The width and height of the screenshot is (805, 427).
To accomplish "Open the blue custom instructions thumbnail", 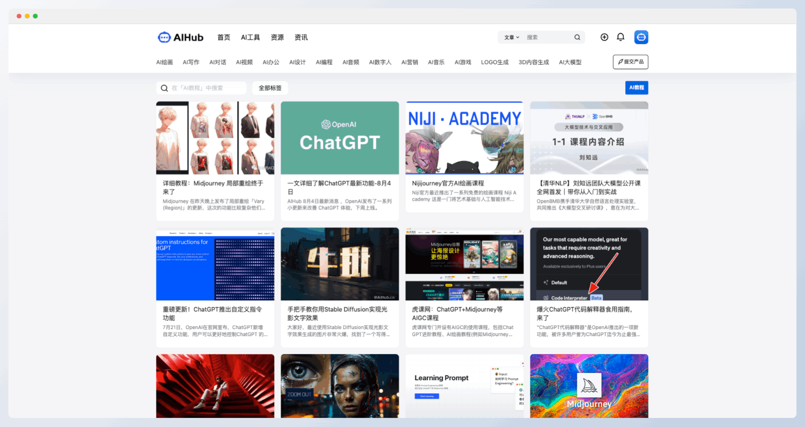I will point(215,264).
